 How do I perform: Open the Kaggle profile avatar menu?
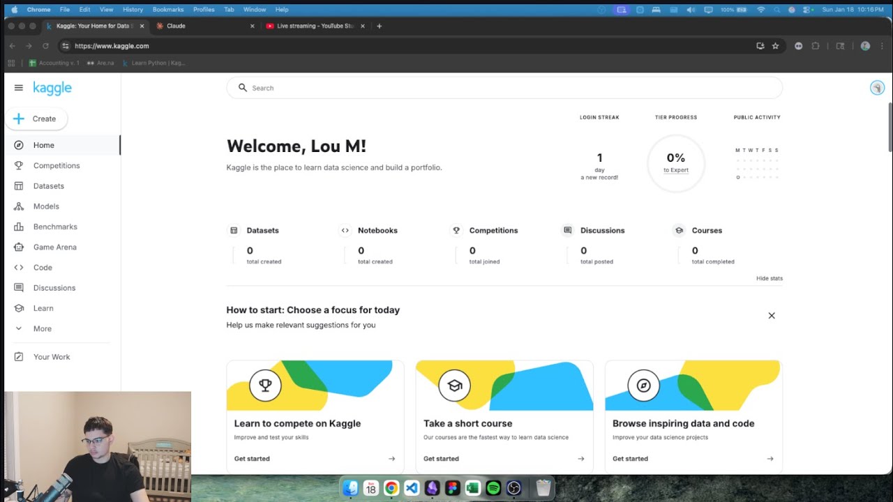point(877,88)
